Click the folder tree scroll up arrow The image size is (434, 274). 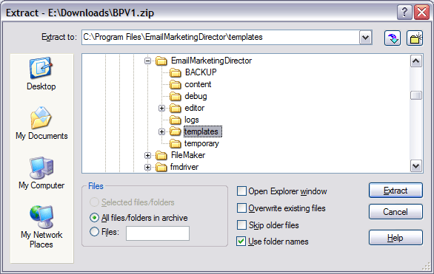(416, 61)
